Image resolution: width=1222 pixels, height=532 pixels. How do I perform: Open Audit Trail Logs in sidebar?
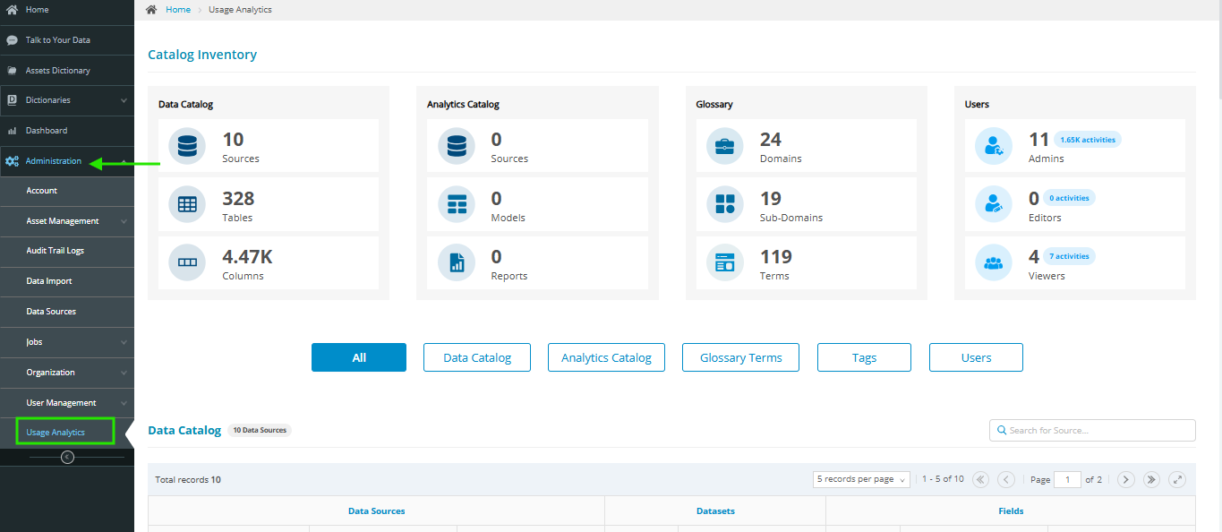56,251
